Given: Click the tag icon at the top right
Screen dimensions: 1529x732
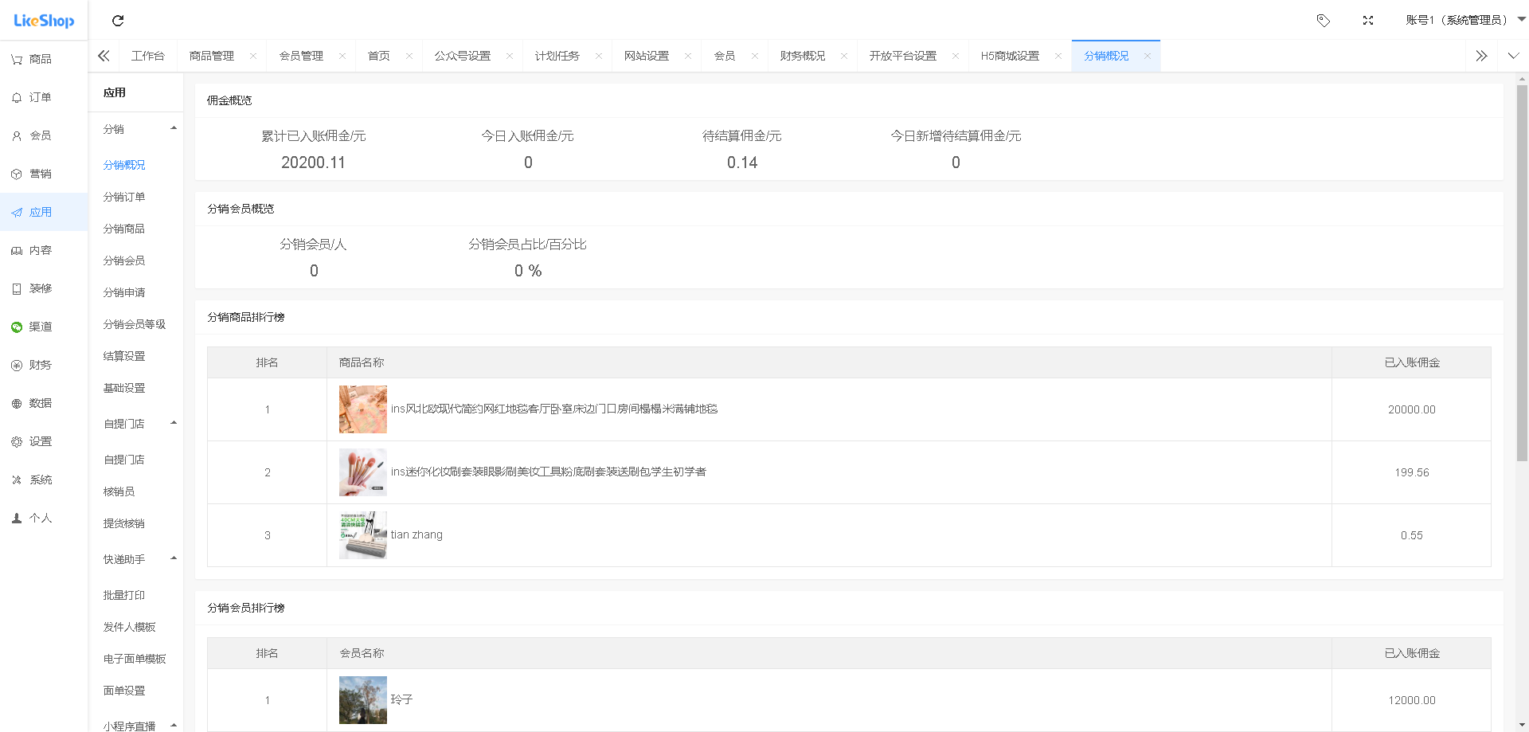Looking at the screenshot, I should [x=1324, y=20].
